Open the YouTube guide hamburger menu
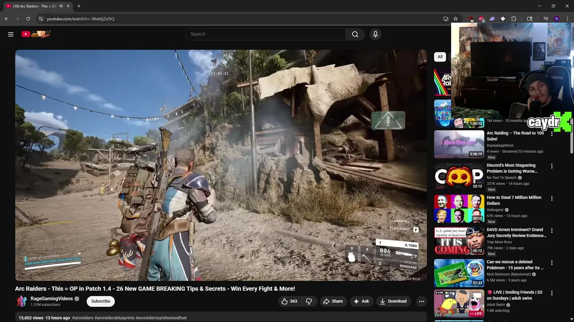Image resolution: width=574 pixels, height=322 pixels. click(11, 34)
